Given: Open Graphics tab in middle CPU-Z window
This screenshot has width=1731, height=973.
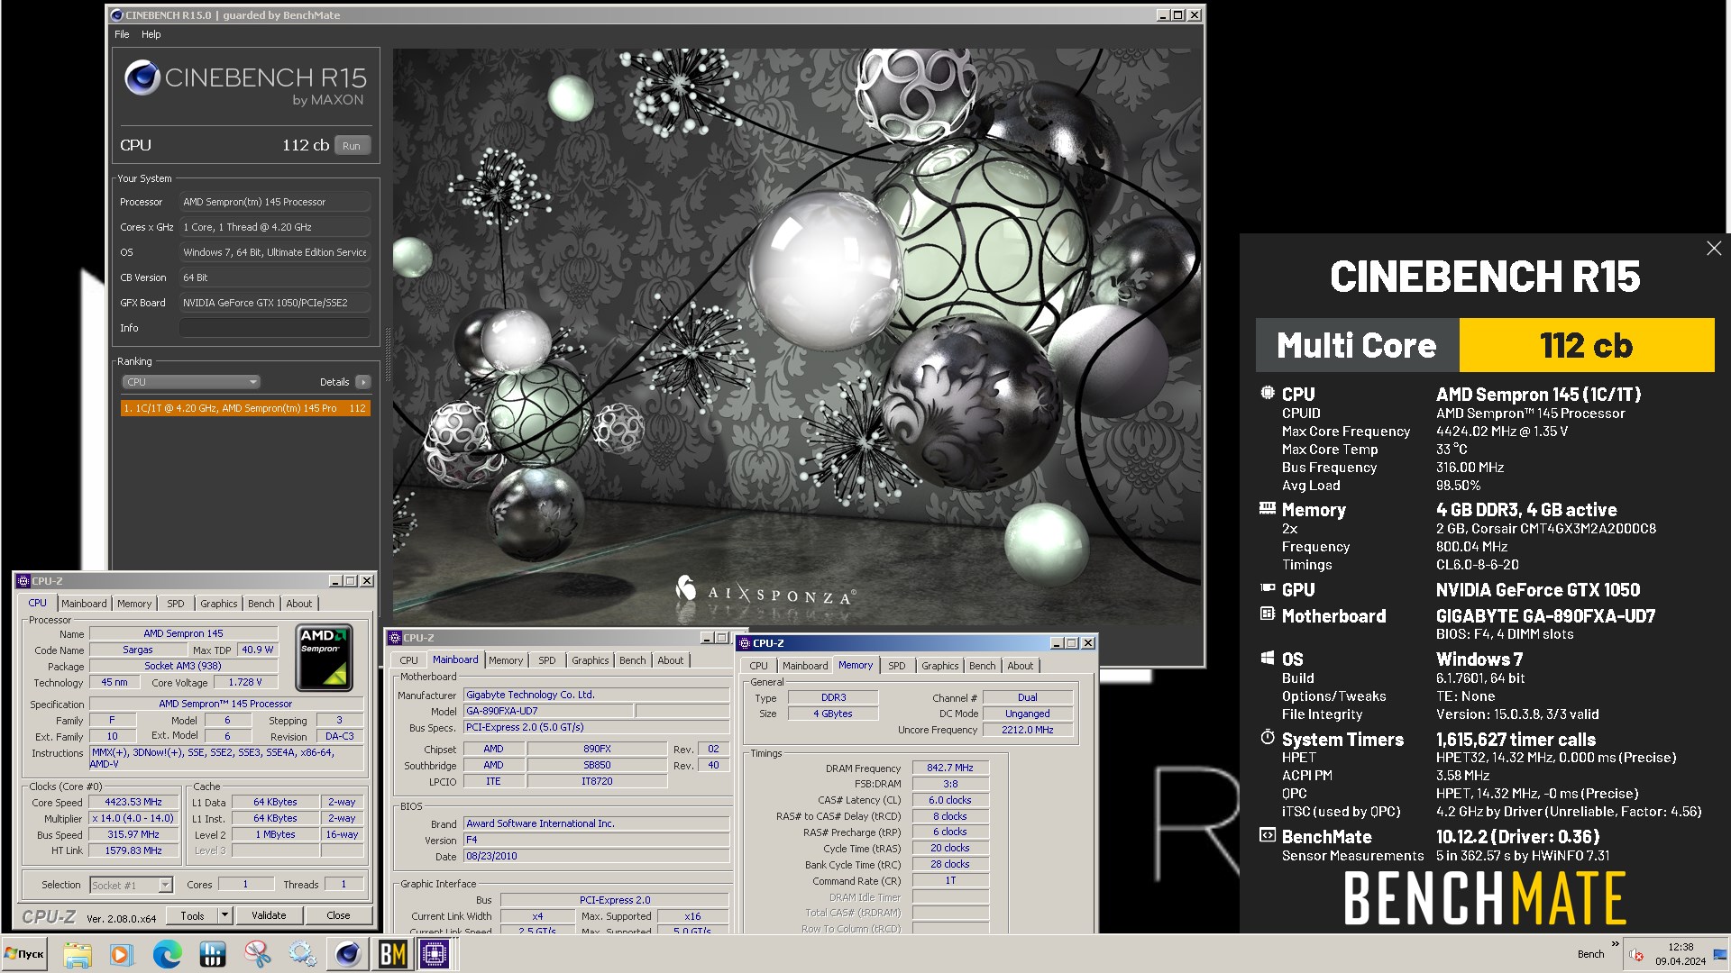Looking at the screenshot, I should (x=591, y=660).
